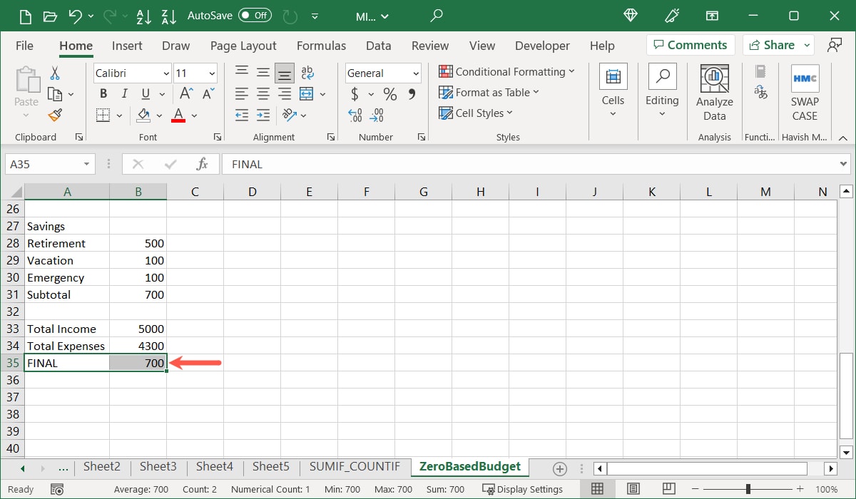
Task: Add a new sheet with plus icon
Action: coord(560,468)
